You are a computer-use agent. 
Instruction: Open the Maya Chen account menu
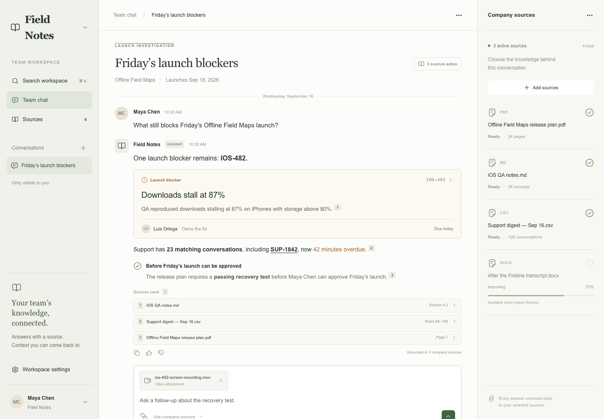[85, 402]
